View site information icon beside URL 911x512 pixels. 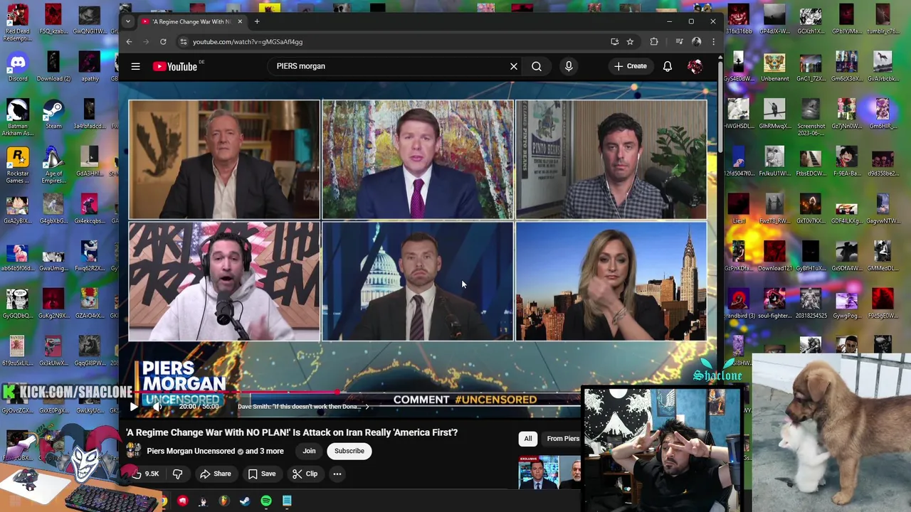coord(183,42)
